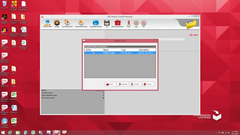The width and height of the screenshot is (240, 135).
Task: Open the Settings gear in the toolbar
Action: [57, 24]
